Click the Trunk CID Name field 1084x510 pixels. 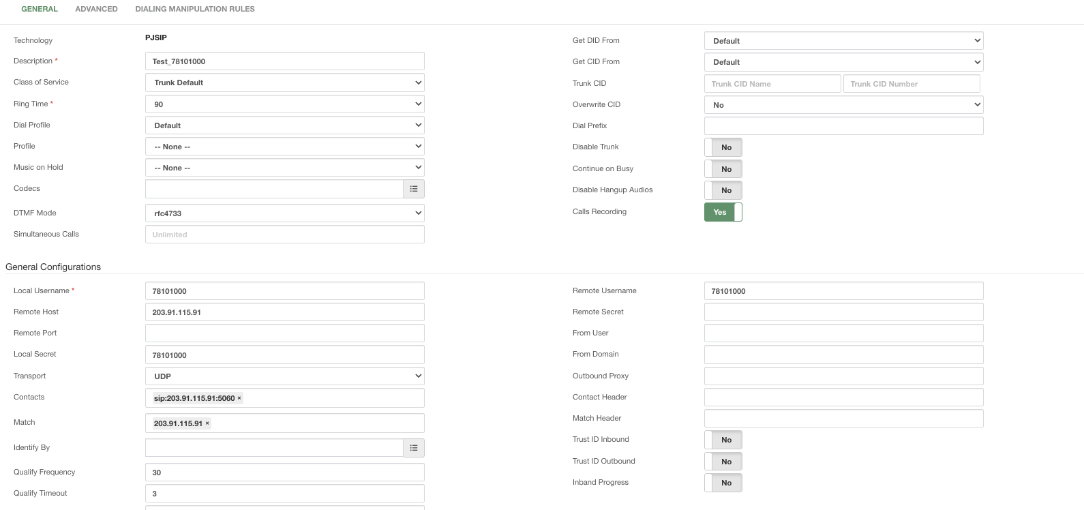tap(772, 84)
